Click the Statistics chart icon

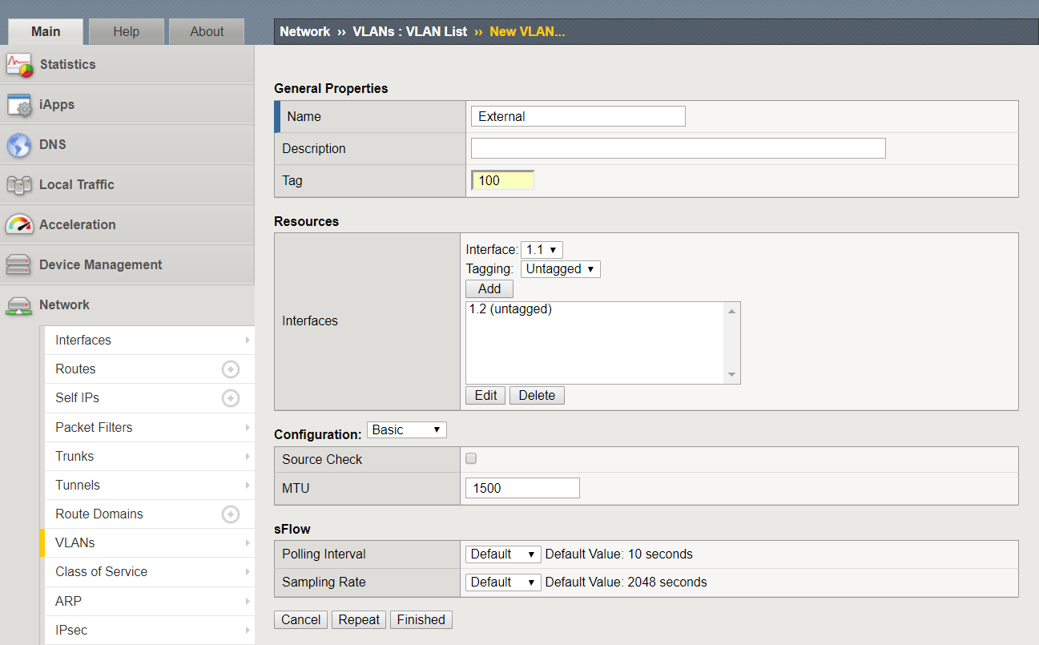click(x=19, y=65)
